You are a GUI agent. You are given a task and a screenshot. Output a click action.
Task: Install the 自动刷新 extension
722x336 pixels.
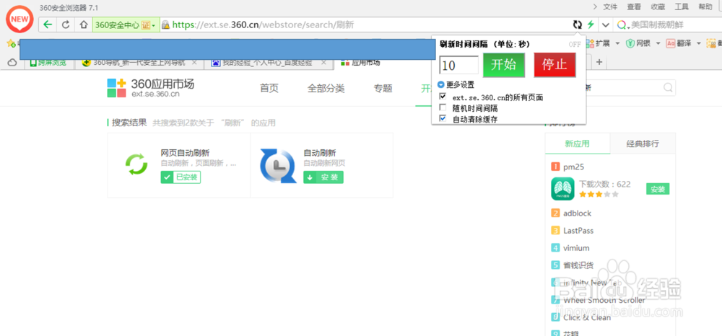click(x=323, y=177)
